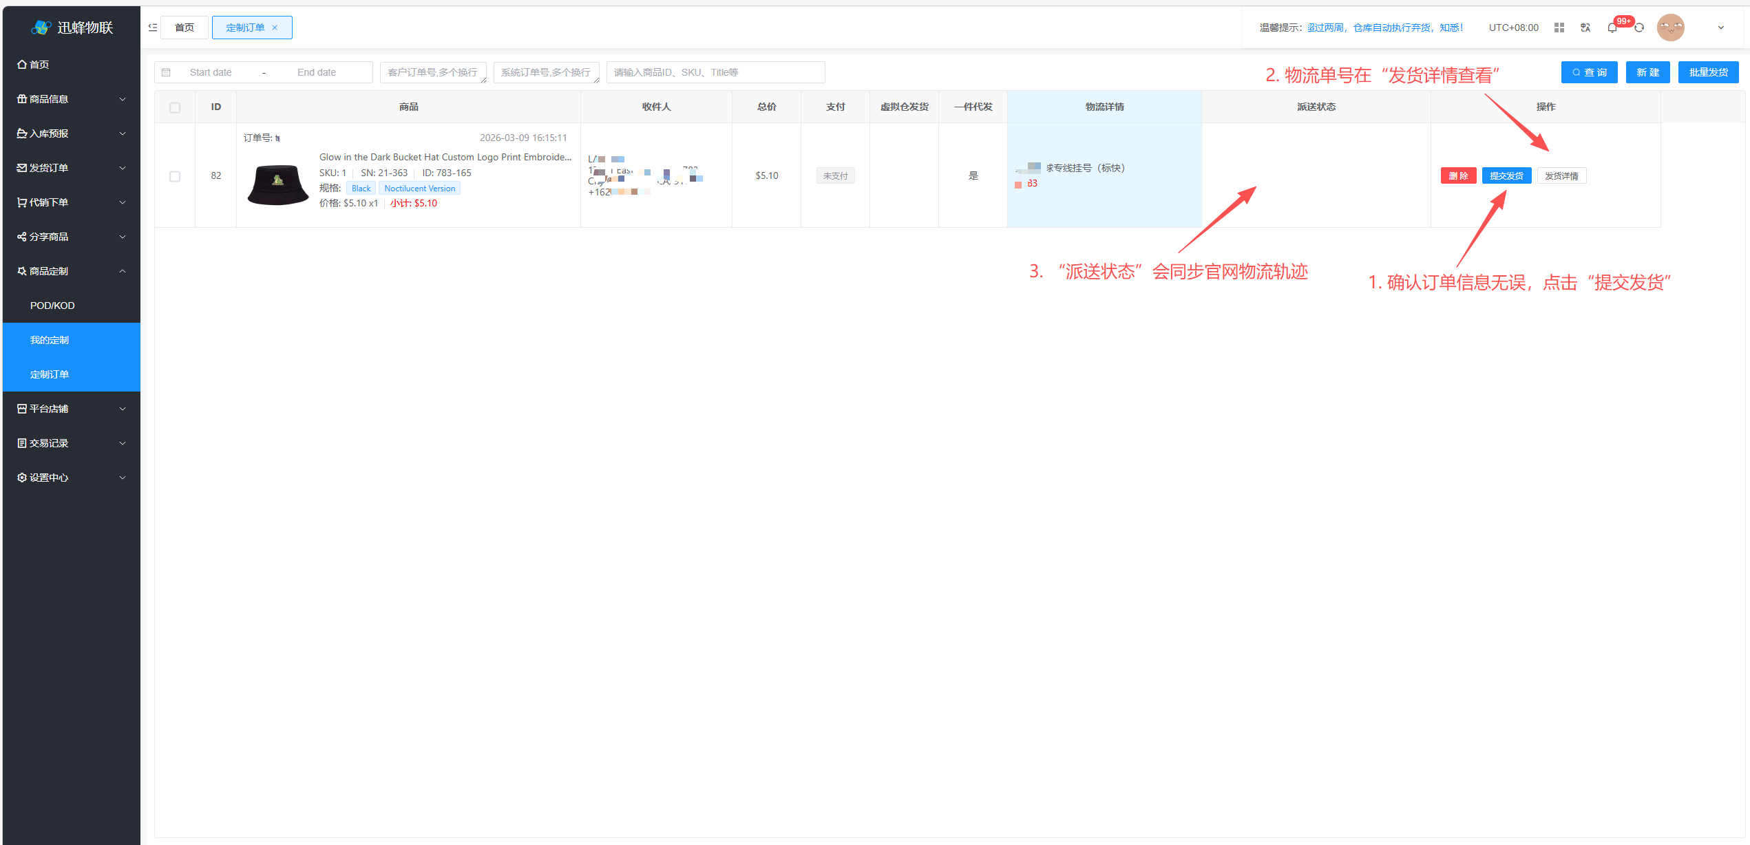This screenshot has width=1750, height=845.
Task: Open the notification bell with 99+ badge
Action: 1612,28
